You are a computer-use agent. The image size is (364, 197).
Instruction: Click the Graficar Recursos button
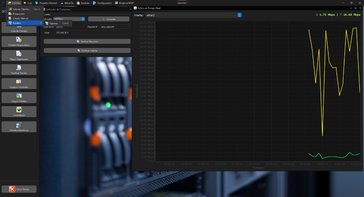click(87, 42)
